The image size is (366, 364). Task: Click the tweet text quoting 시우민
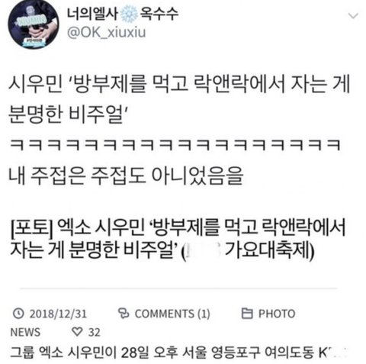pyautogui.click(x=179, y=98)
